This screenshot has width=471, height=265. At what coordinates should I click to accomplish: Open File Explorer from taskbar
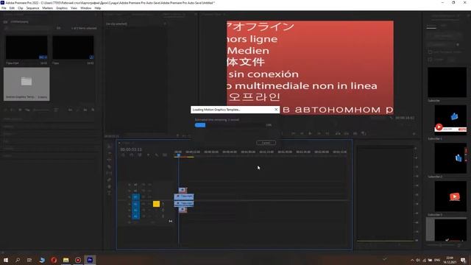65,260
